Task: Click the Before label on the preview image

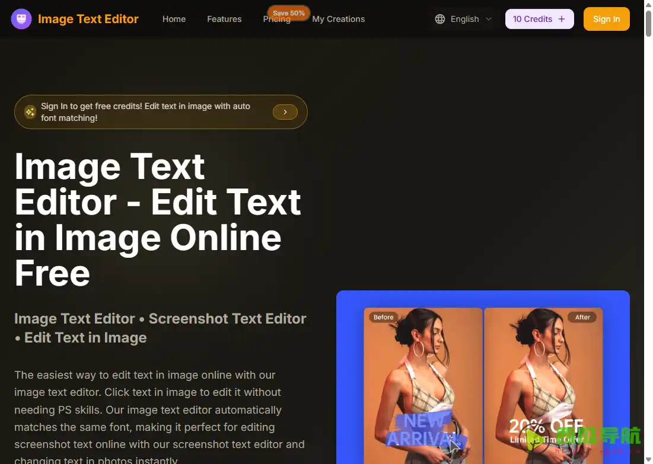Action: coord(383,317)
